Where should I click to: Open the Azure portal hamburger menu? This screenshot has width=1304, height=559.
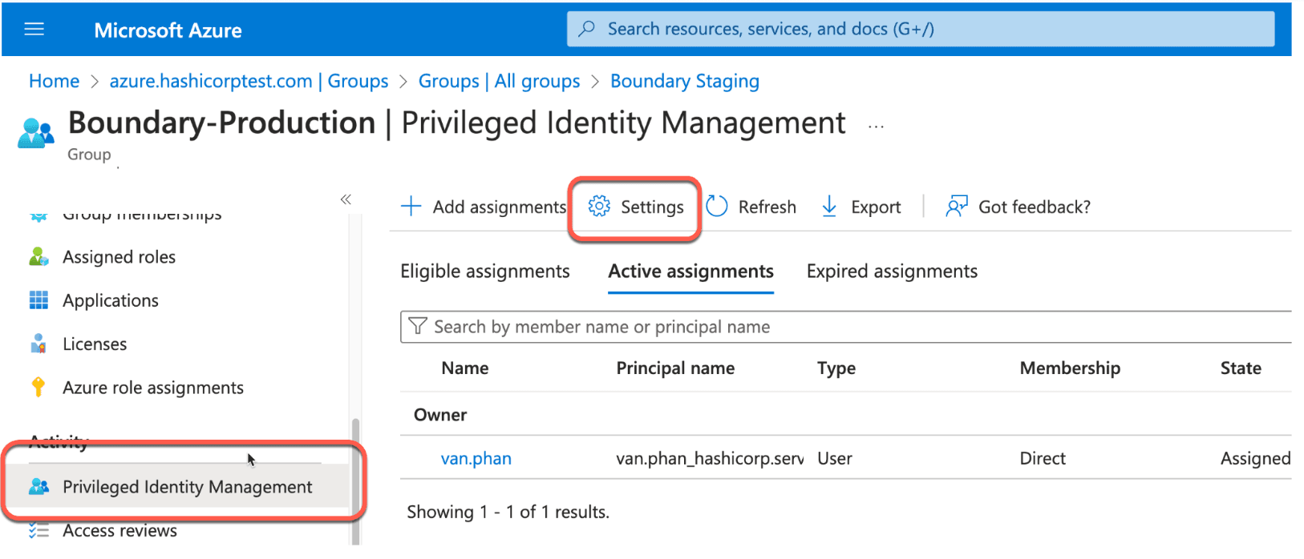[34, 30]
